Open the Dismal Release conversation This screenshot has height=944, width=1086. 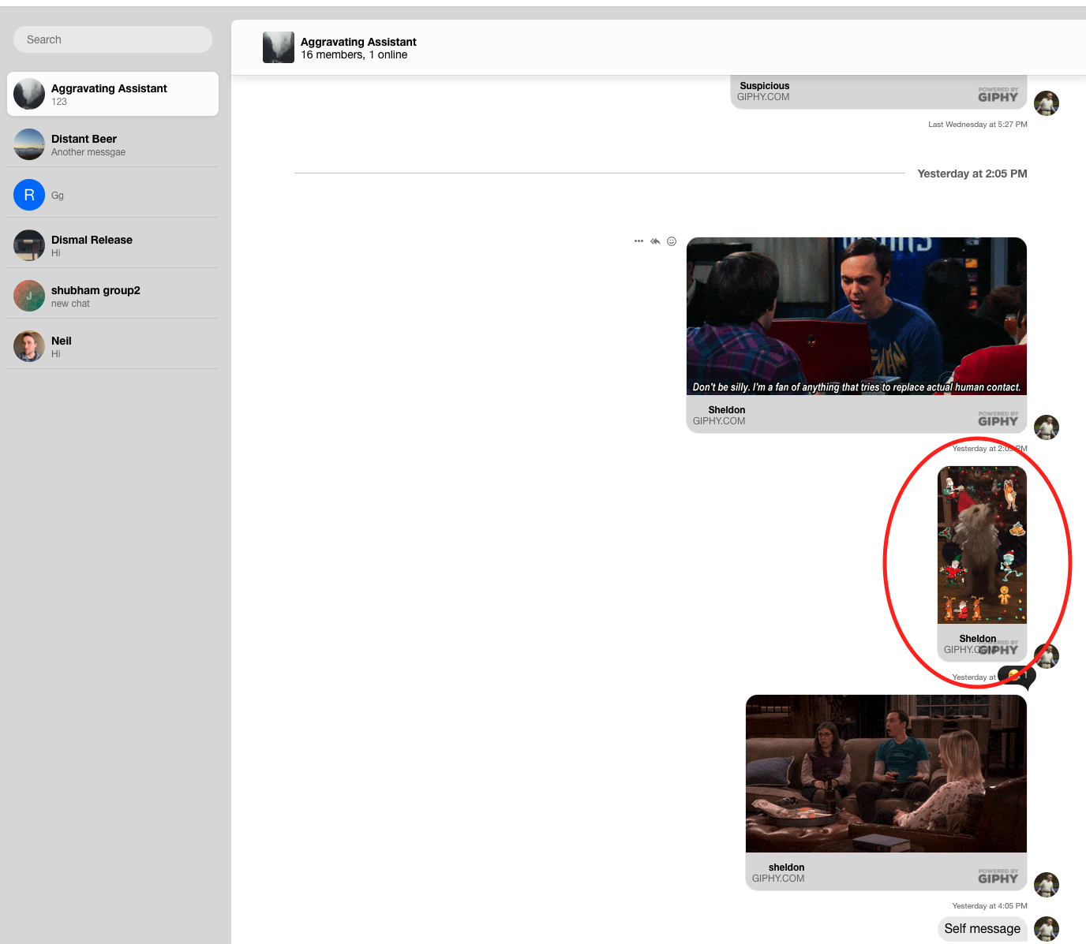113,245
